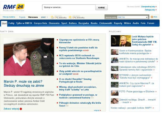Click the Pogoda link
The height and width of the screenshot is (116, 163).
22,17
